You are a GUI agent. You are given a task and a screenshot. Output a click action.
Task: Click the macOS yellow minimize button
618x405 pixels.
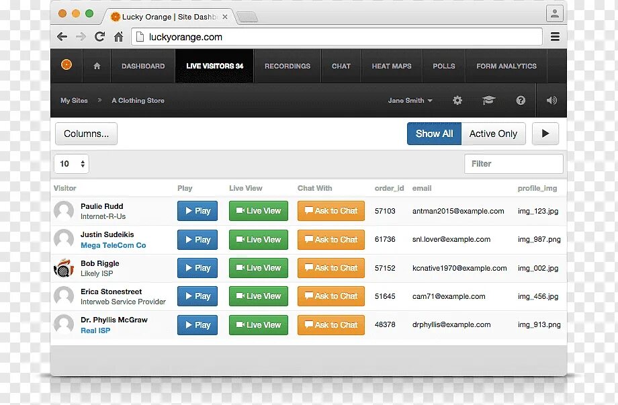click(76, 13)
